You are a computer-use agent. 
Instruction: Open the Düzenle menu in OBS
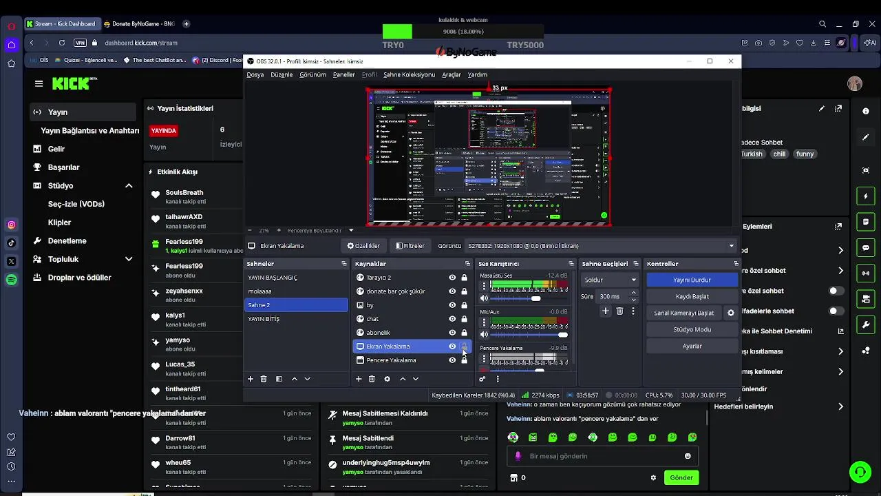click(x=282, y=74)
